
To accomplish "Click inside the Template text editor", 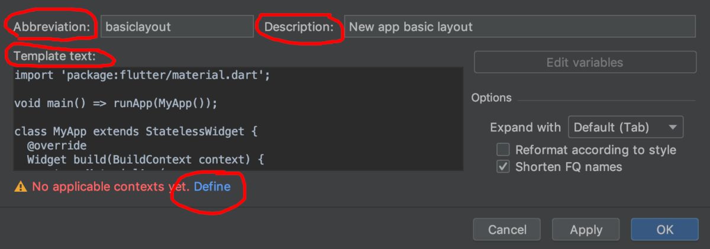I will coord(238,119).
